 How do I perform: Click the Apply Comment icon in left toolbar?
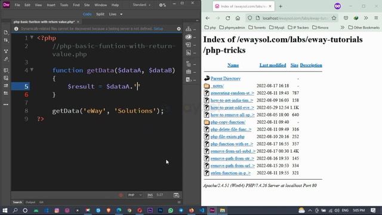click(x=6, y=70)
